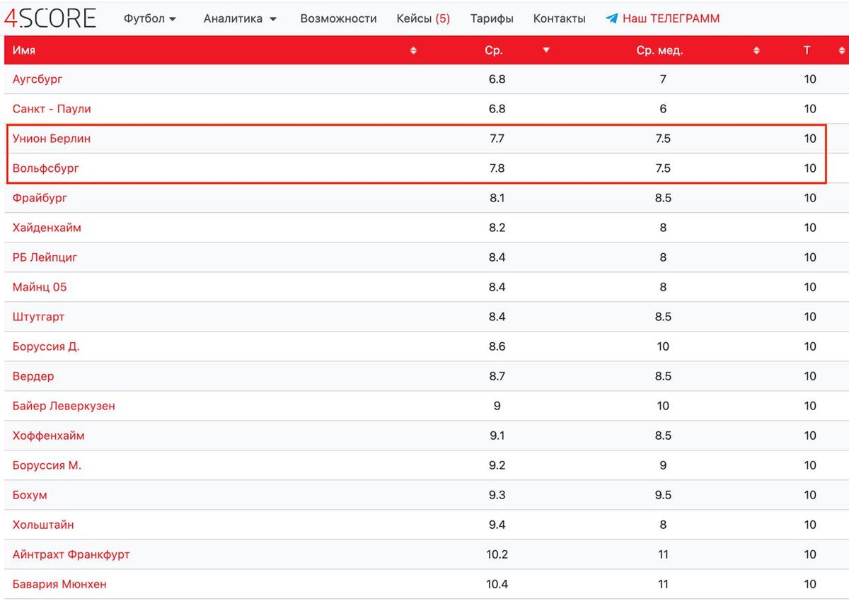This screenshot has width=849, height=601.
Task: Sort by the Имя column sort arrows
Action: click(x=414, y=51)
